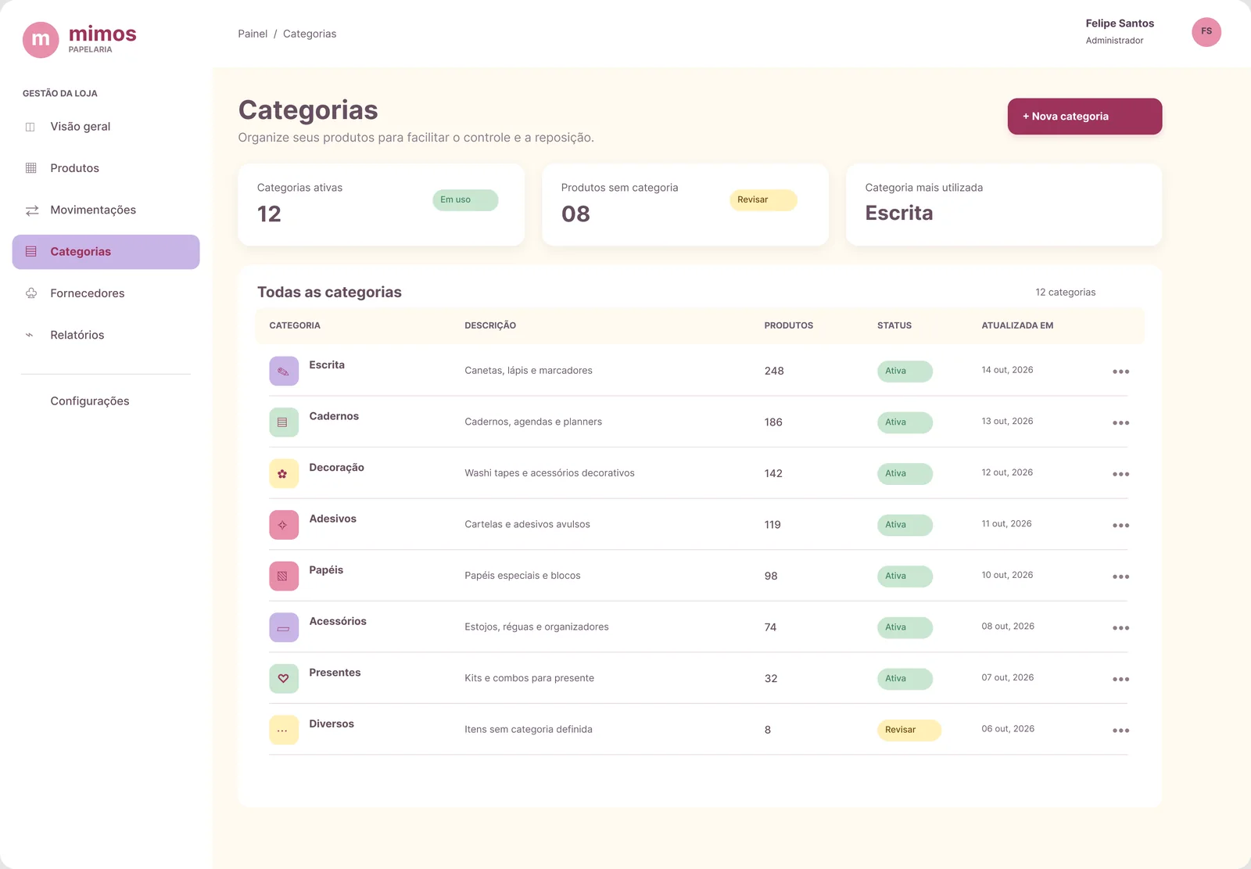This screenshot has width=1251, height=869.
Task: Click the Revisar badge on Produtos sem categoria
Action: pos(763,200)
